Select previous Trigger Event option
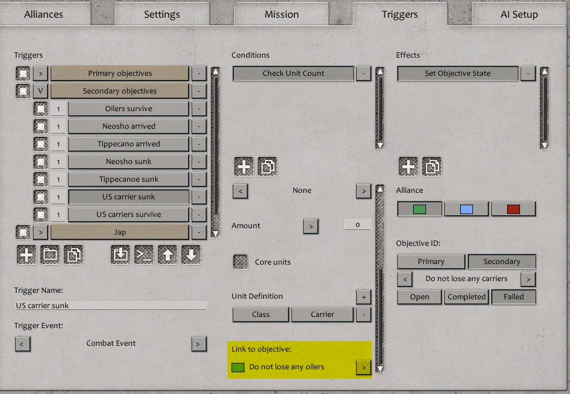 22,344
